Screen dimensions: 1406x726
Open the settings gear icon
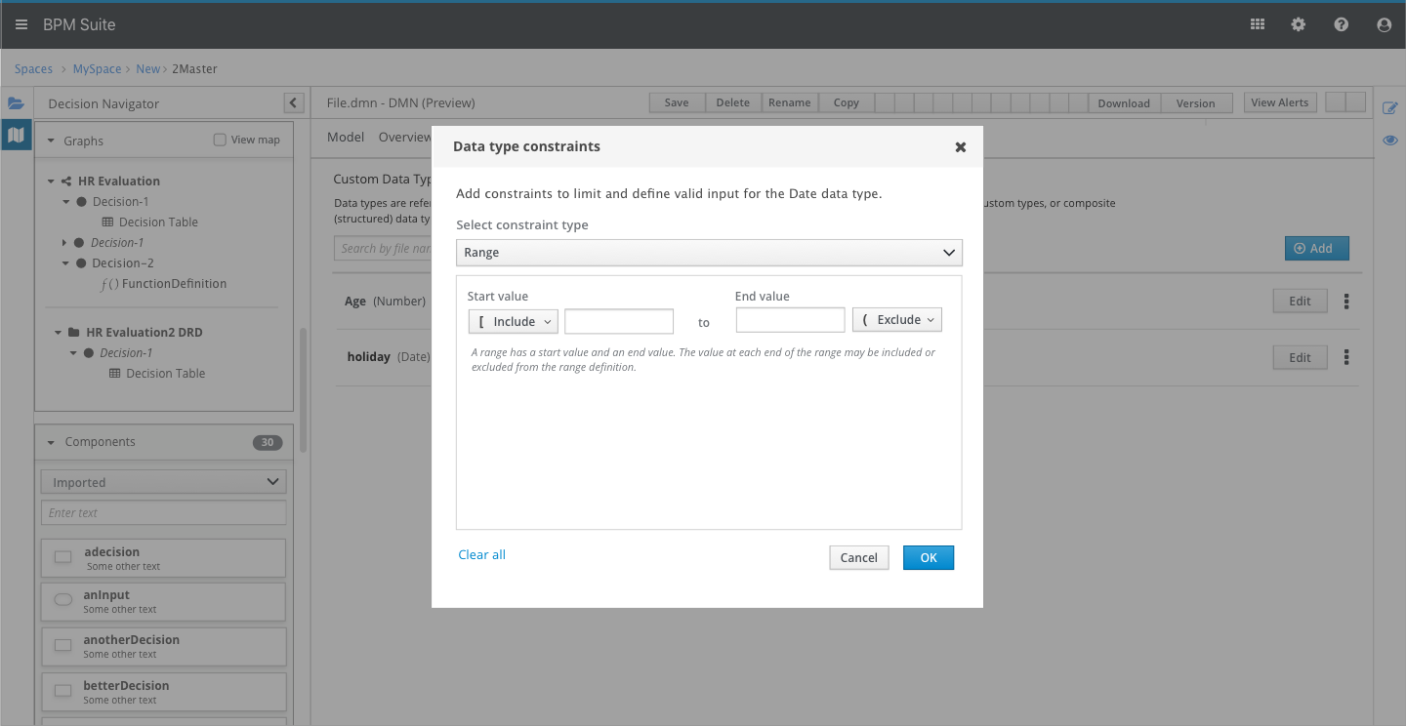click(1299, 24)
